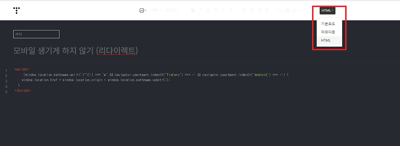Toggle underline formatting

208,11
